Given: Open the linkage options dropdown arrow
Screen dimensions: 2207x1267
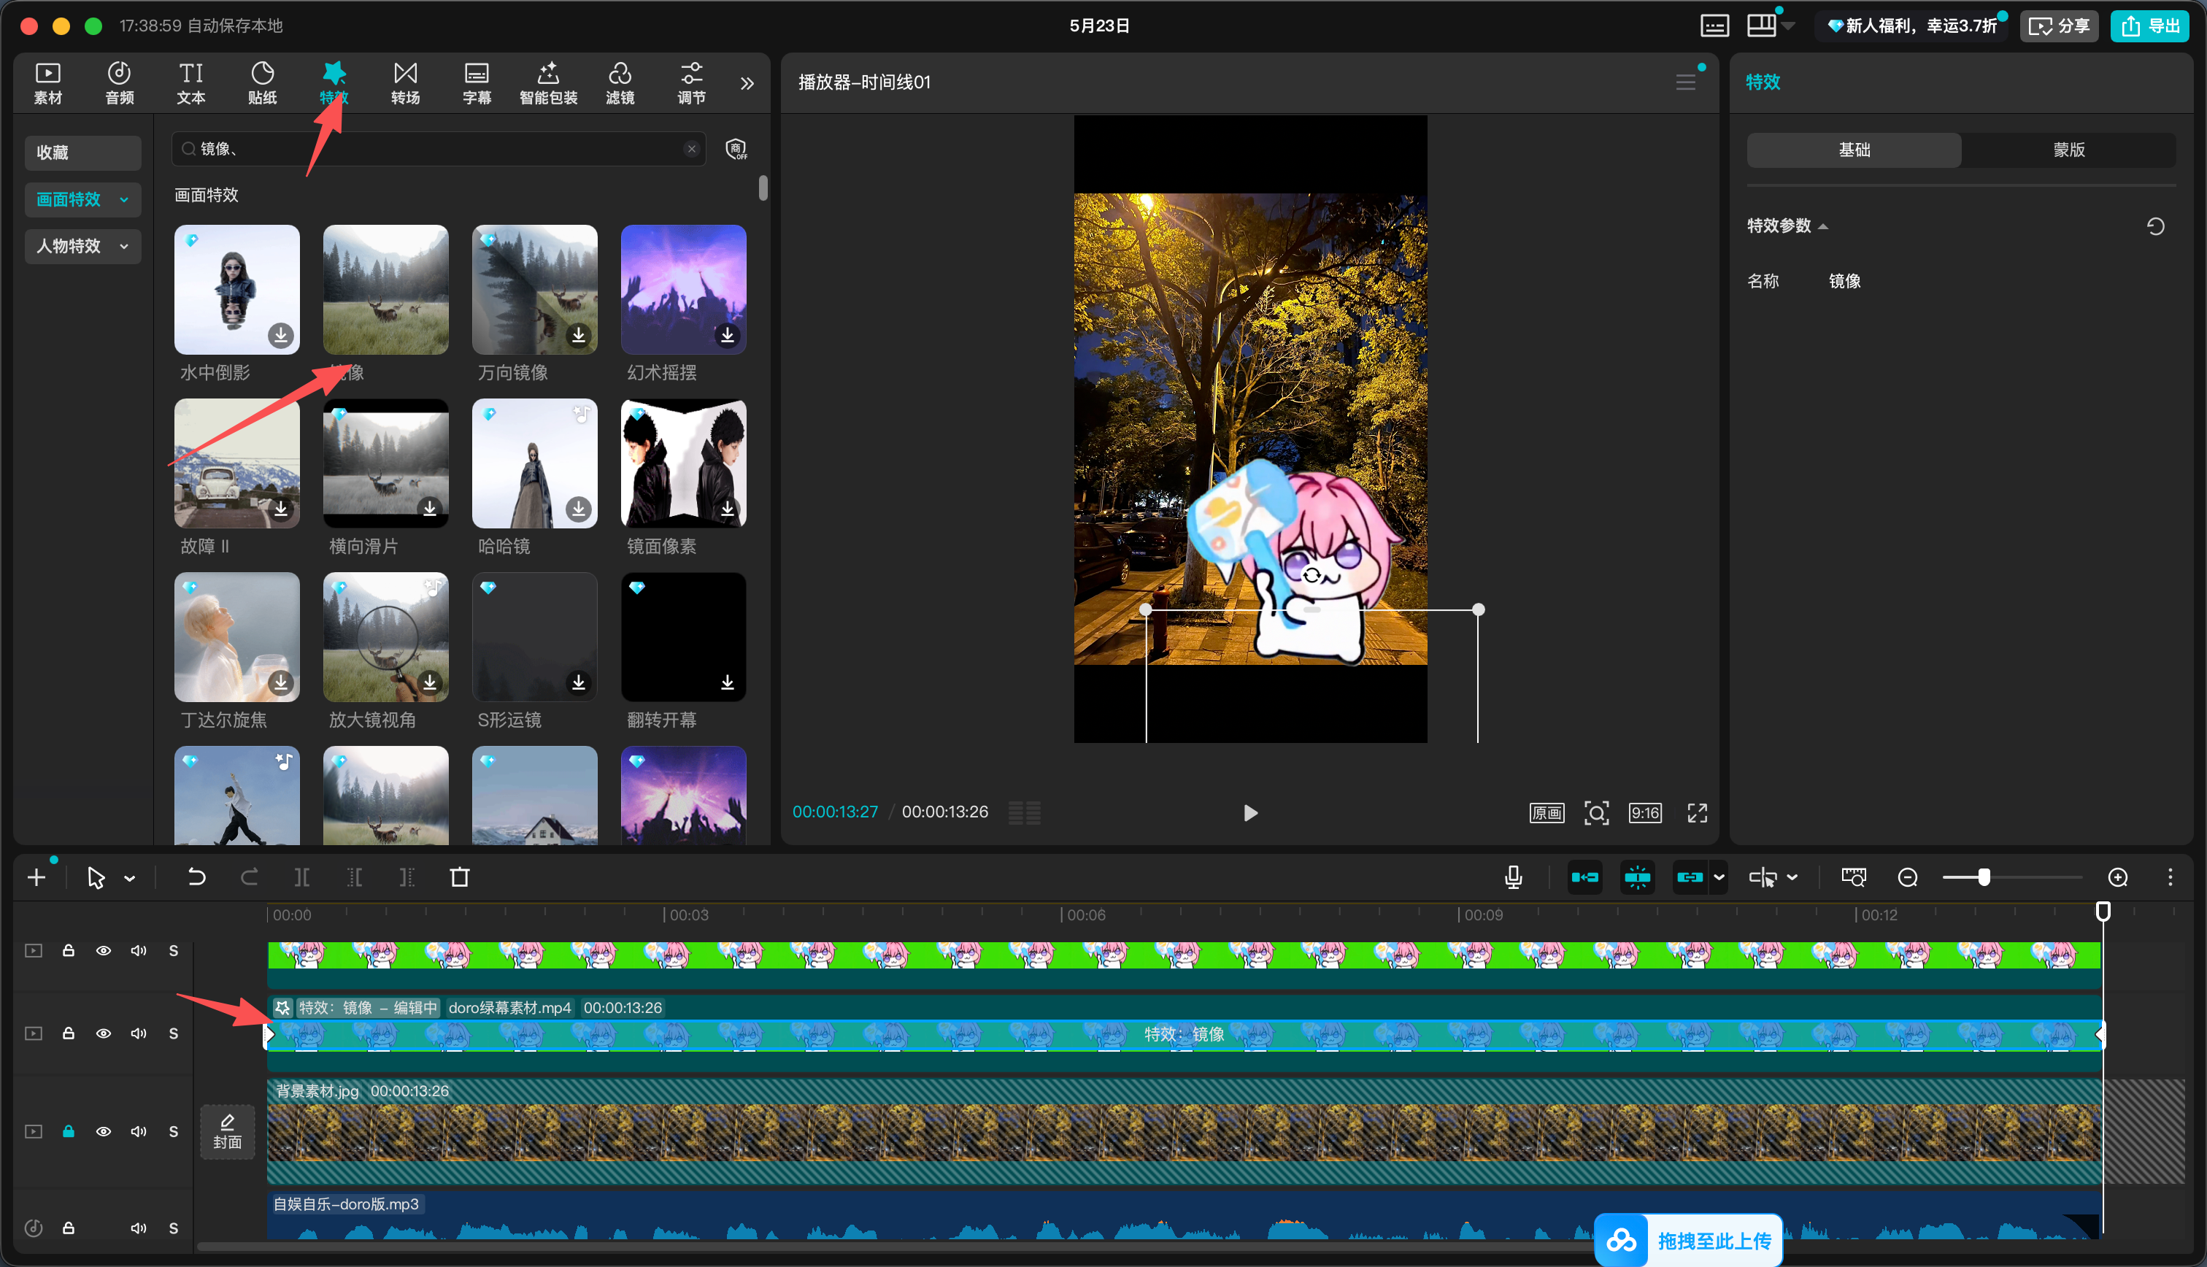Looking at the screenshot, I should coord(1718,877).
